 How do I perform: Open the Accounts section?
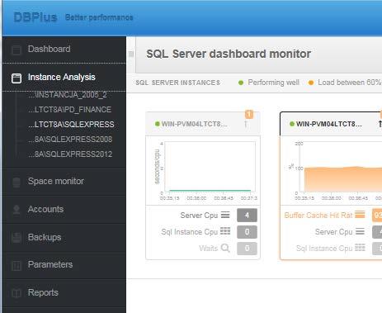click(45, 209)
